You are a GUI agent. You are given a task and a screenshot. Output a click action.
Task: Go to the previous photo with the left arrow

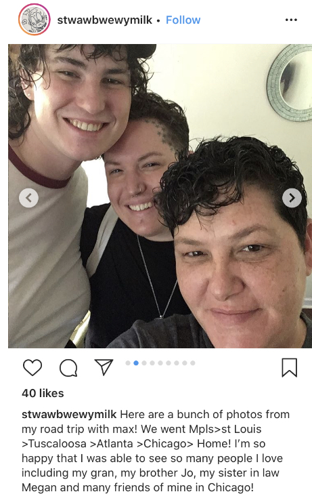click(x=28, y=198)
